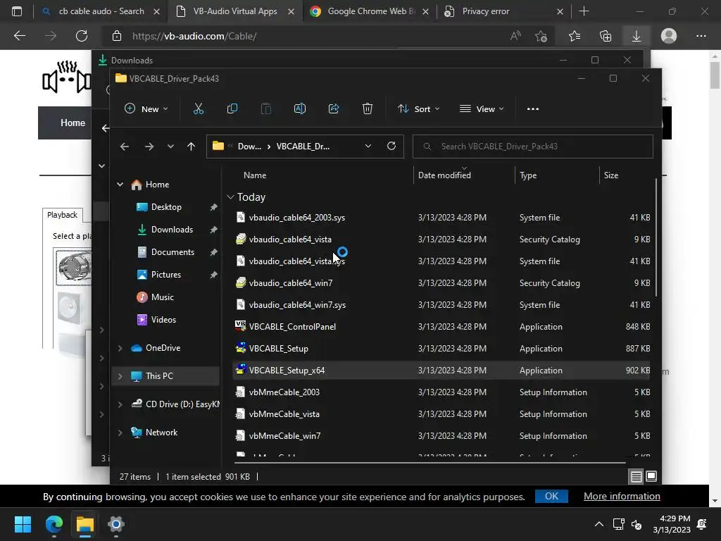This screenshot has height=541, width=721.
Task: Click the Read aloud icon in address bar
Action: tap(515, 36)
